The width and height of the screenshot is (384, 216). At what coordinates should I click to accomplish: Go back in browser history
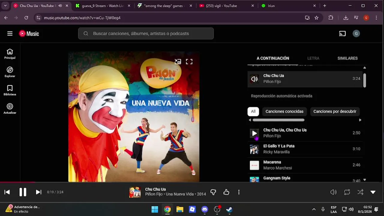point(6,18)
